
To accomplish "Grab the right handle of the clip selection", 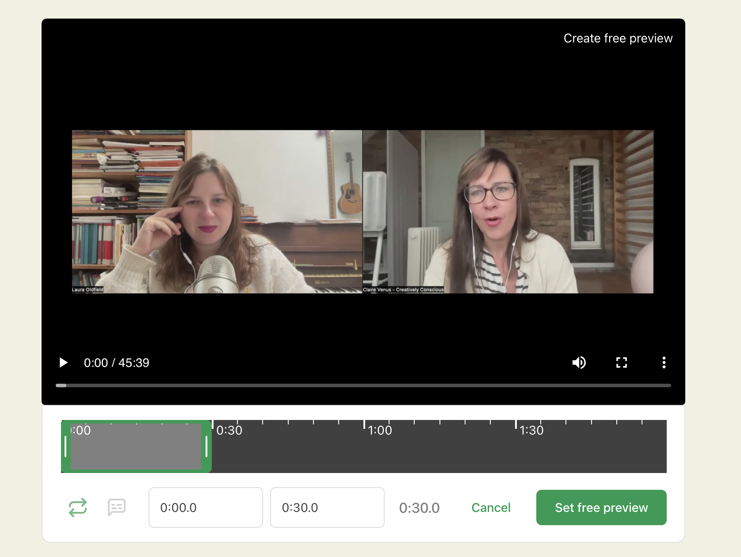I will pos(206,446).
